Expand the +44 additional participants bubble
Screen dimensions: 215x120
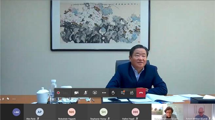(x=16, y=112)
